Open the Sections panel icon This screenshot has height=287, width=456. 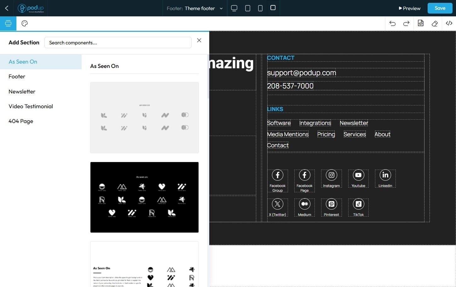point(8,23)
